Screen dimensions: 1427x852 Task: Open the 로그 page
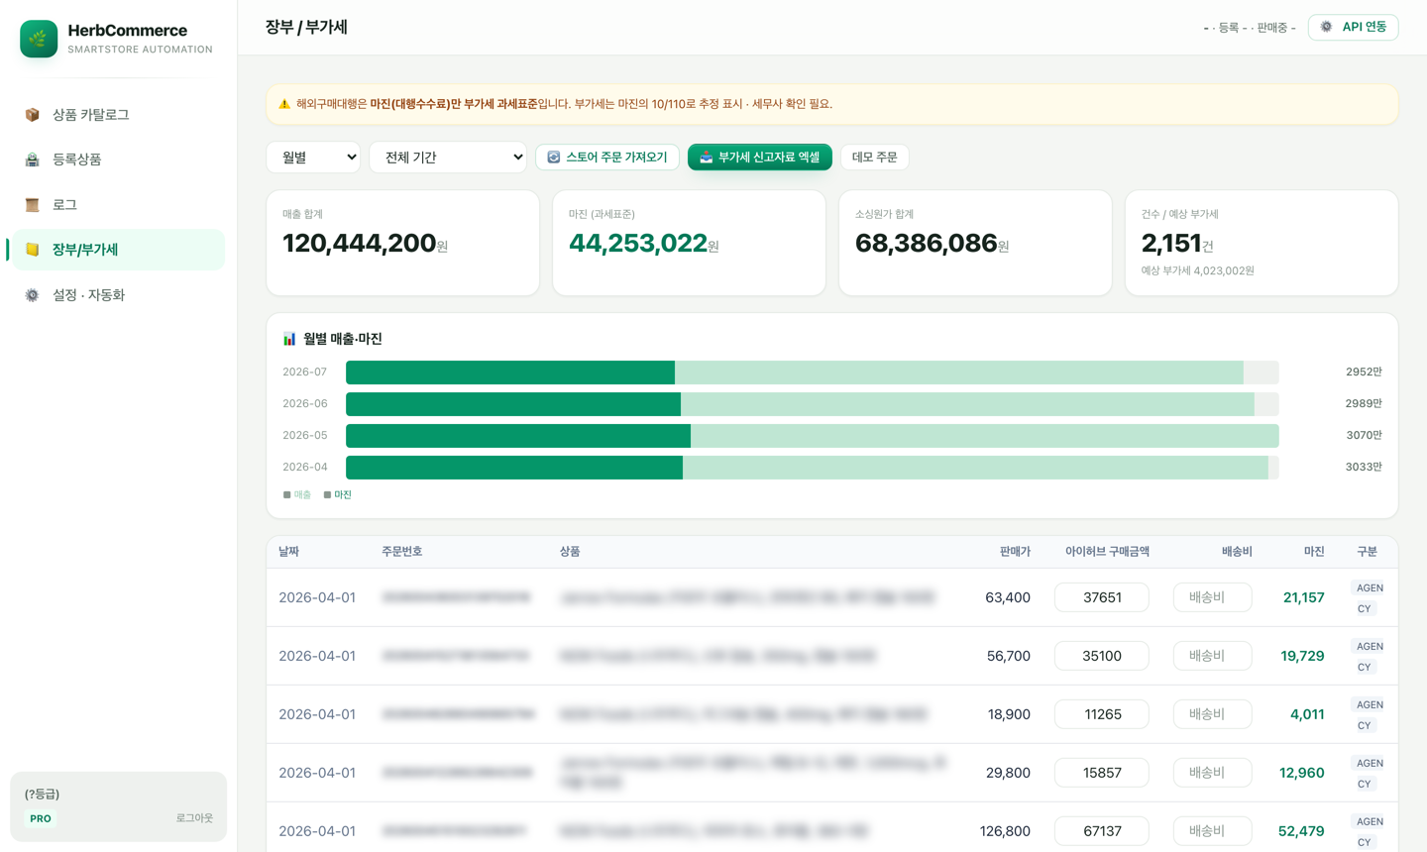coord(118,205)
